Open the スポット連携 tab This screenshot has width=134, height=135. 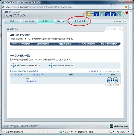click(80, 21)
